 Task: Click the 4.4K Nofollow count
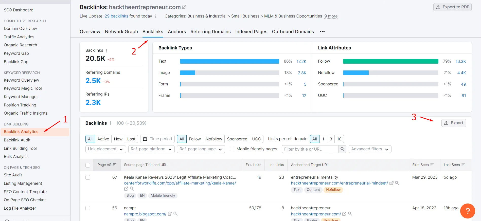[x=461, y=73]
